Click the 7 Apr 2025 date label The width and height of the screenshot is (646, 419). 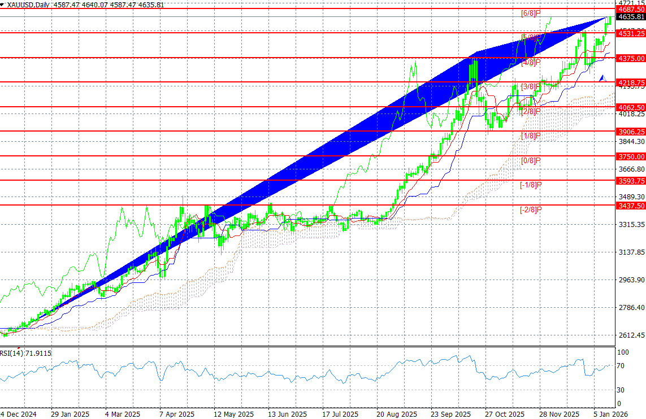click(177, 414)
